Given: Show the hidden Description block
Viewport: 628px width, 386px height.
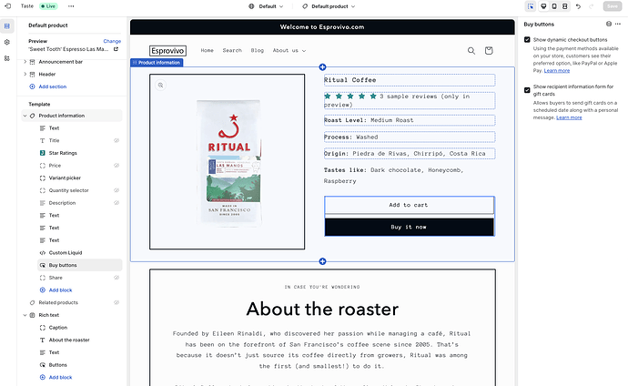Looking at the screenshot, I should pos(116,203).
